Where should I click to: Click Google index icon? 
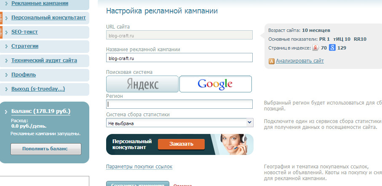coord(332,47)
